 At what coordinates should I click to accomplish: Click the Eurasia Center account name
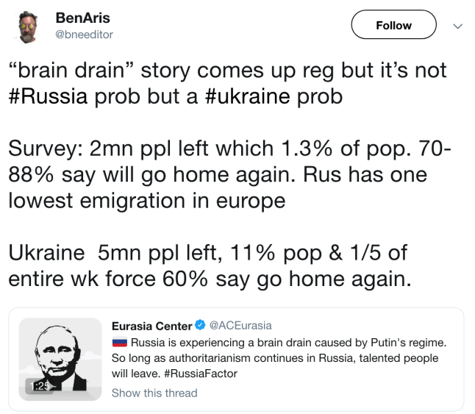click(151, 326)
